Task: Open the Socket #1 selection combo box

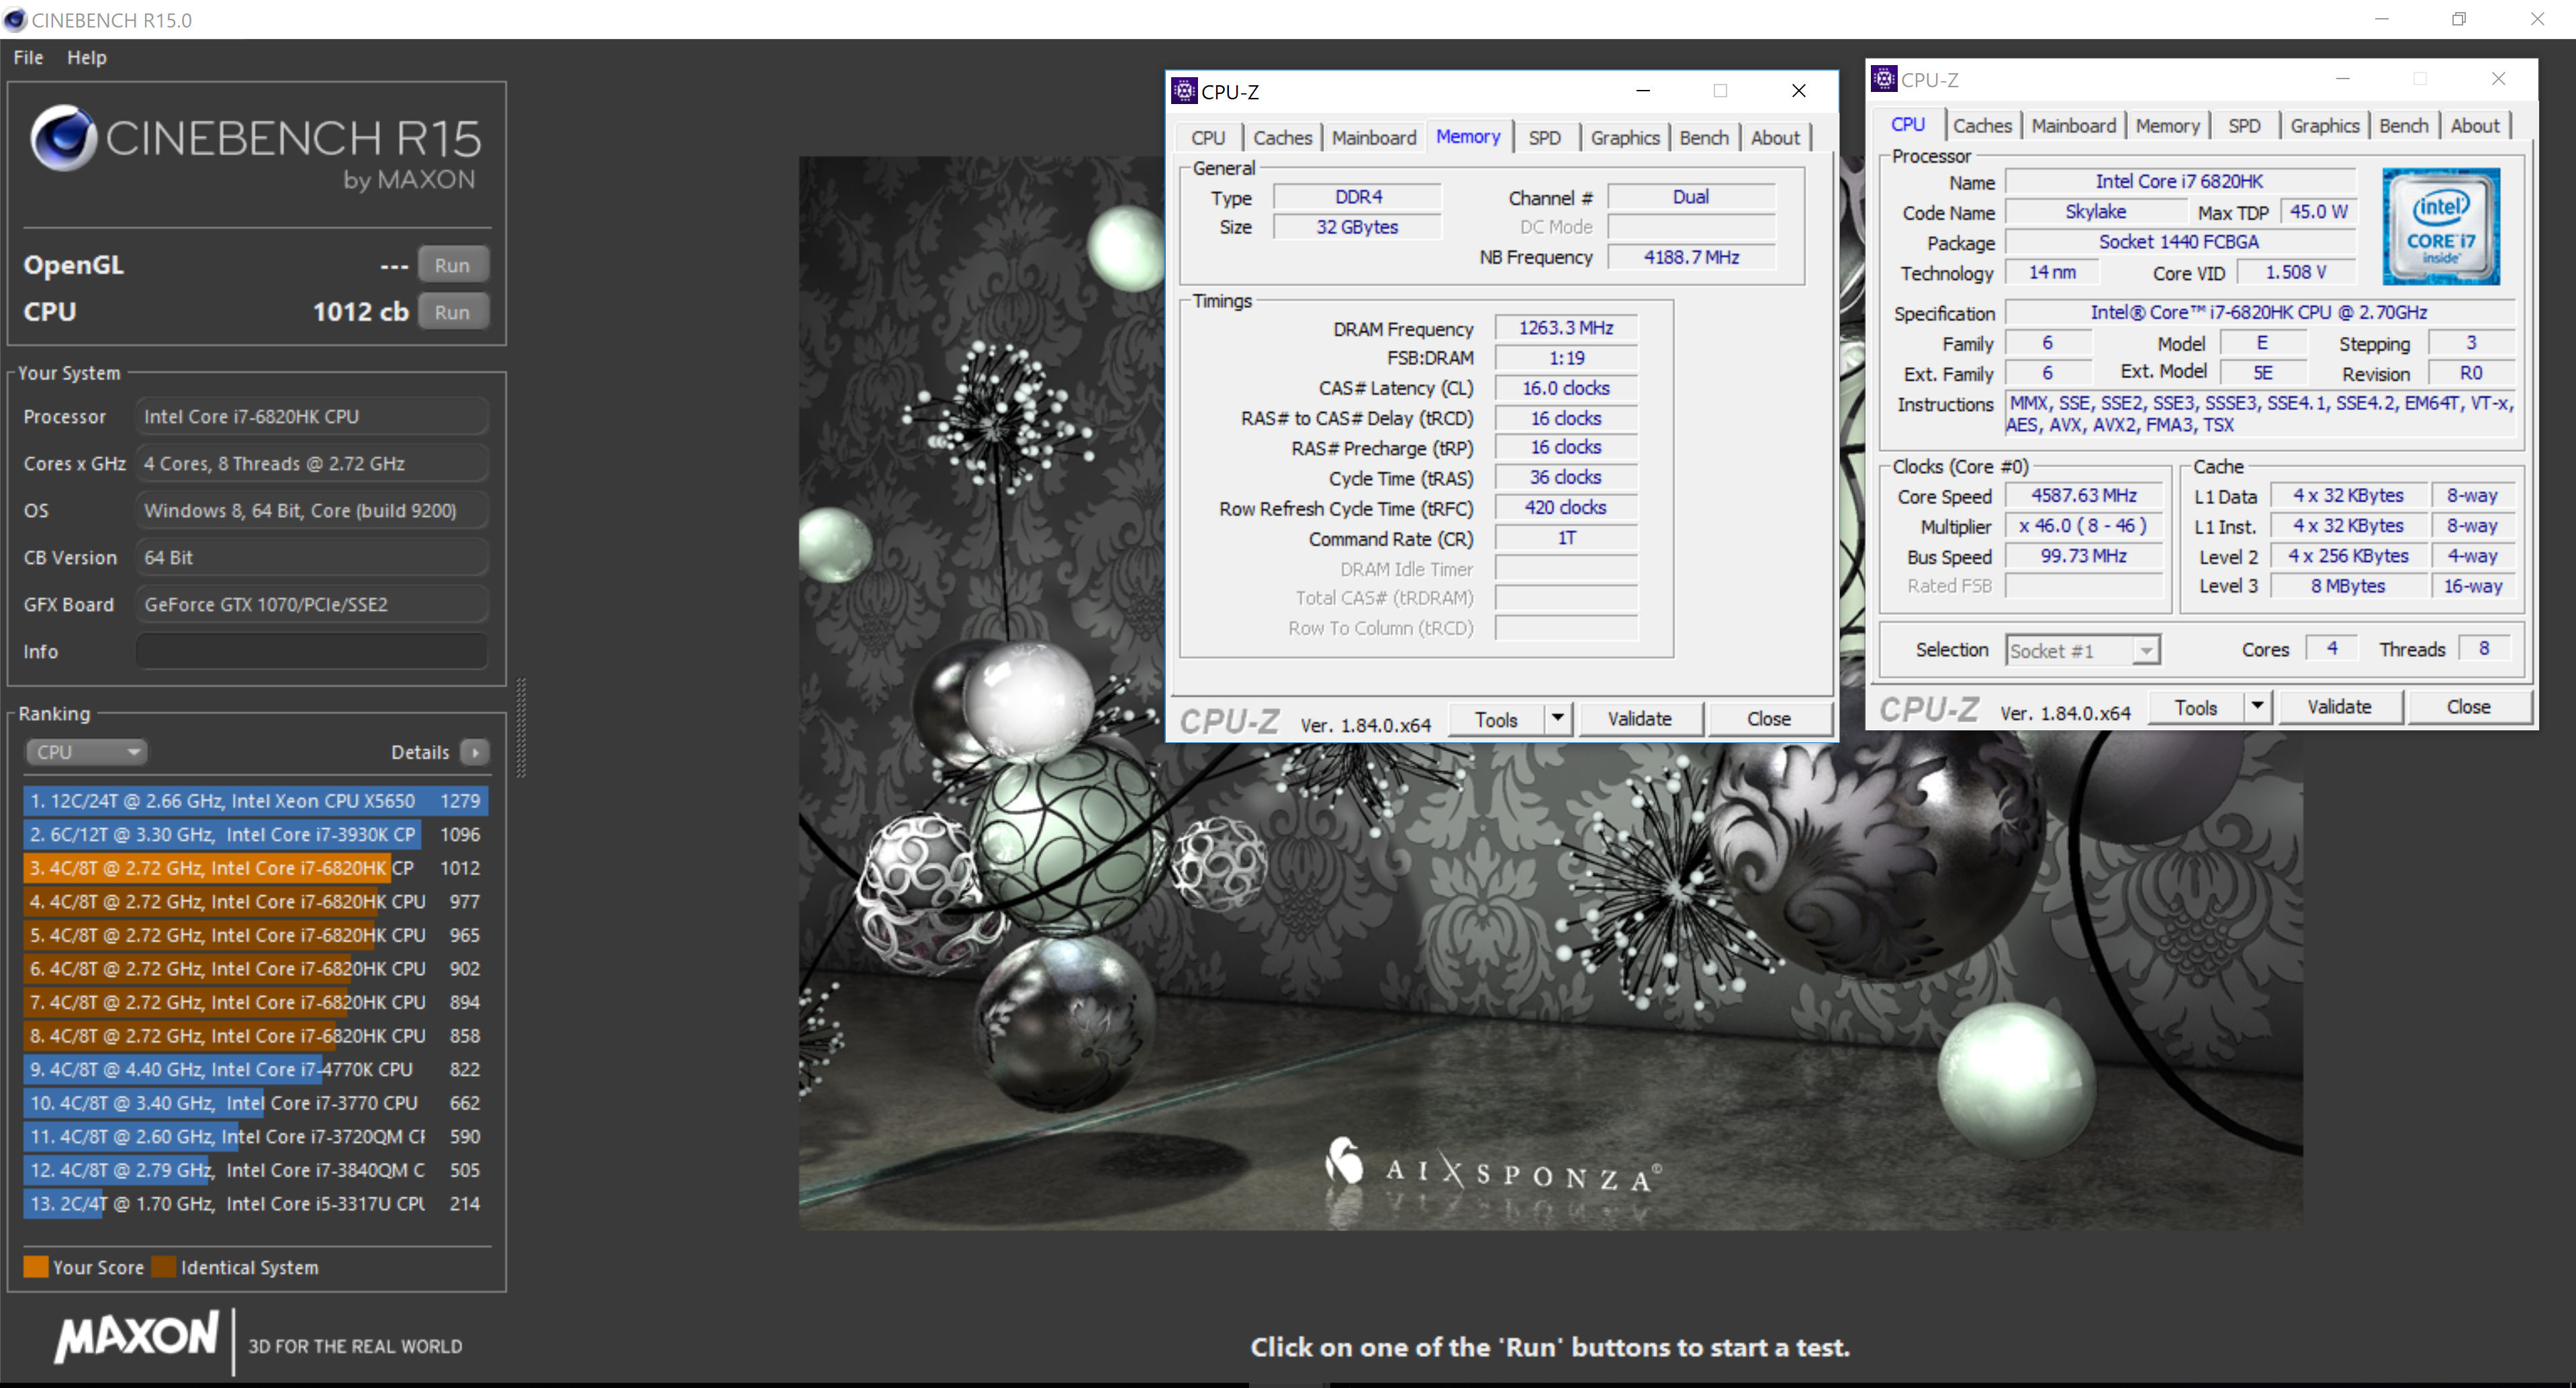Action: point(2082,650)
